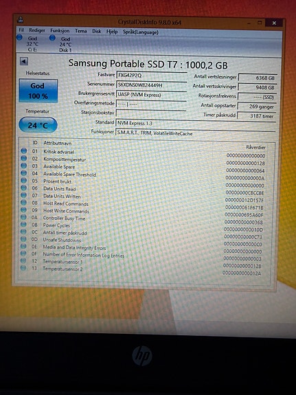Click status dot for Power Cycles
This screenshot has height=395, width=296.
23,224
